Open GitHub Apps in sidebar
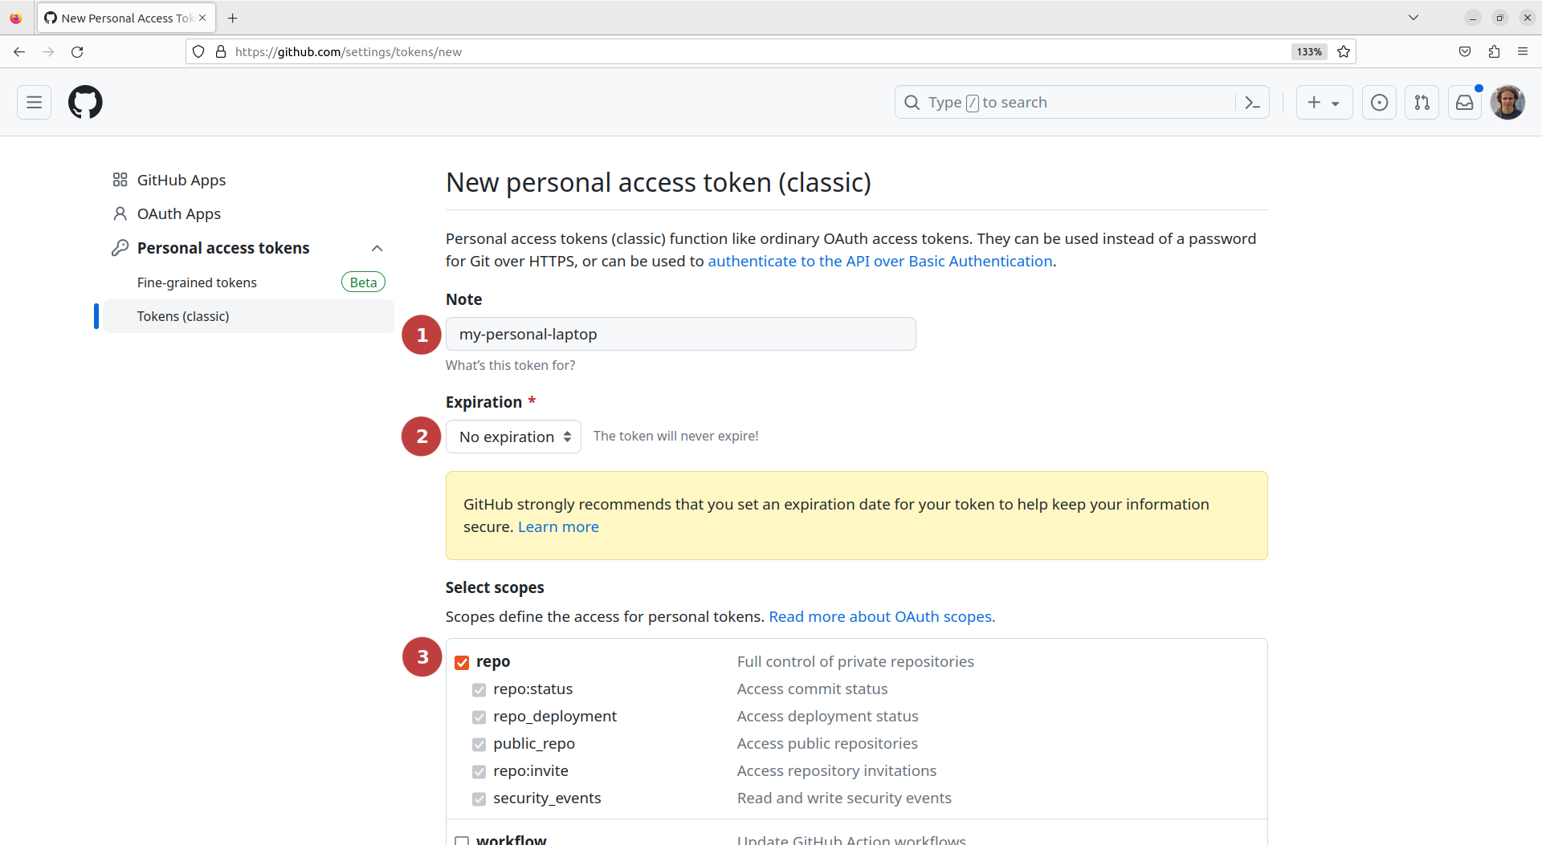The height and width of the screenshot is (845, 1542). click(181, 180)
